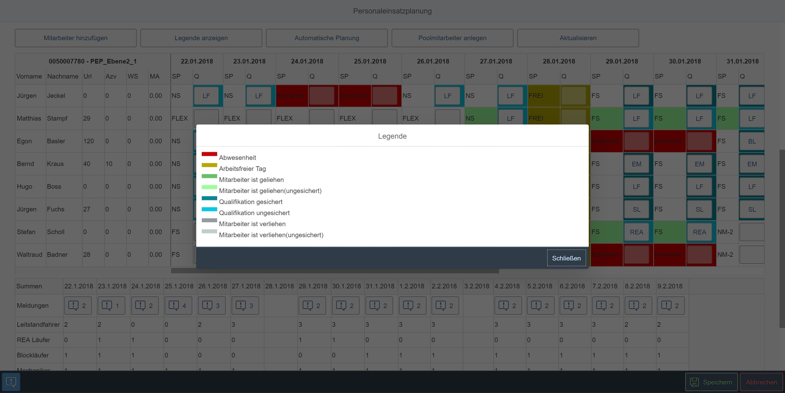Click the red Abwesenheit color swatch
785x393 pixels.
click(x=209, y=154)
